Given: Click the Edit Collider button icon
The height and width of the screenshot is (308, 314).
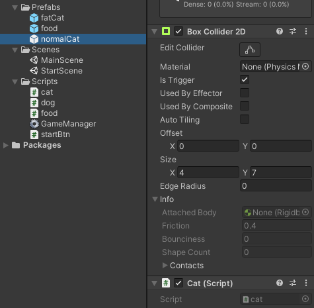Looking at the screenshot, I should (250, 50).
